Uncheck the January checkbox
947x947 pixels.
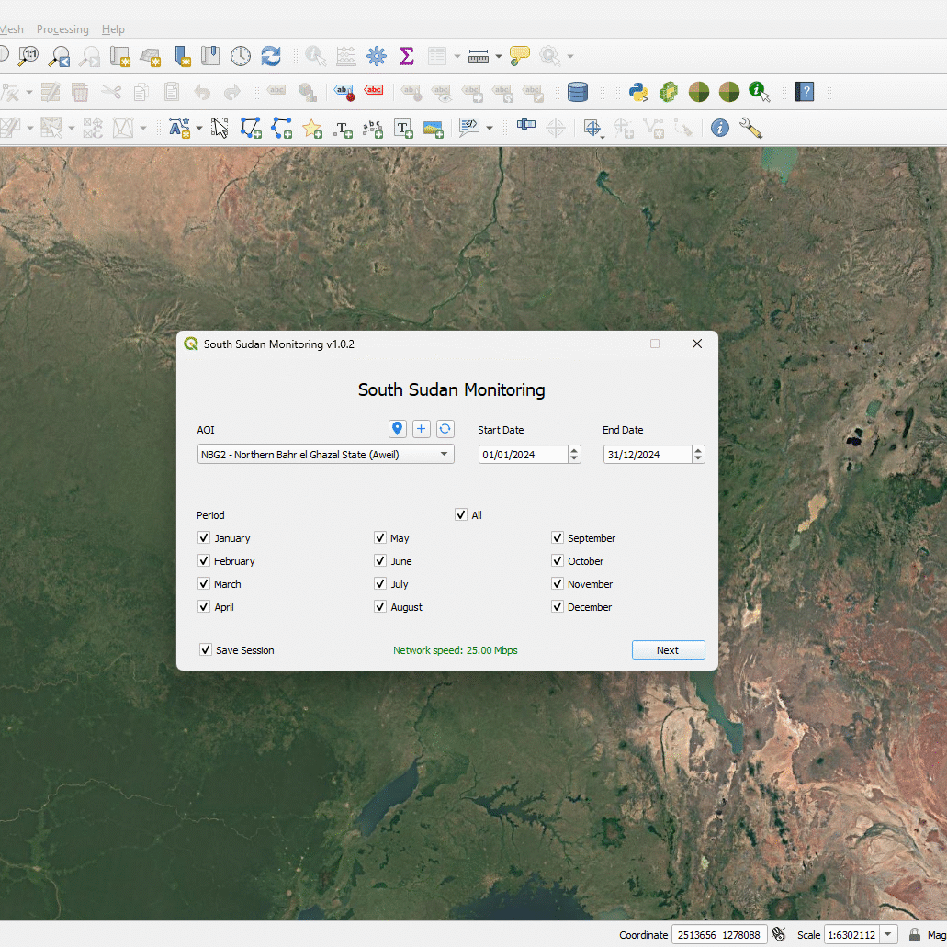204,538
